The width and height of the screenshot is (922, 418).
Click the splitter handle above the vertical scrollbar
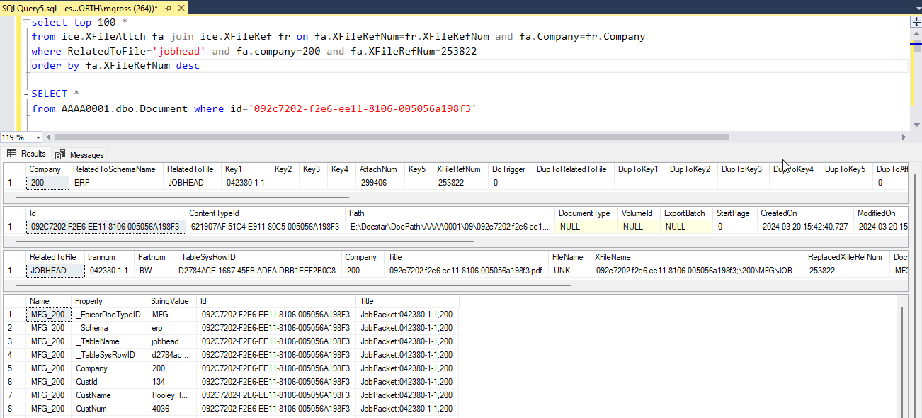pos(916,21)
